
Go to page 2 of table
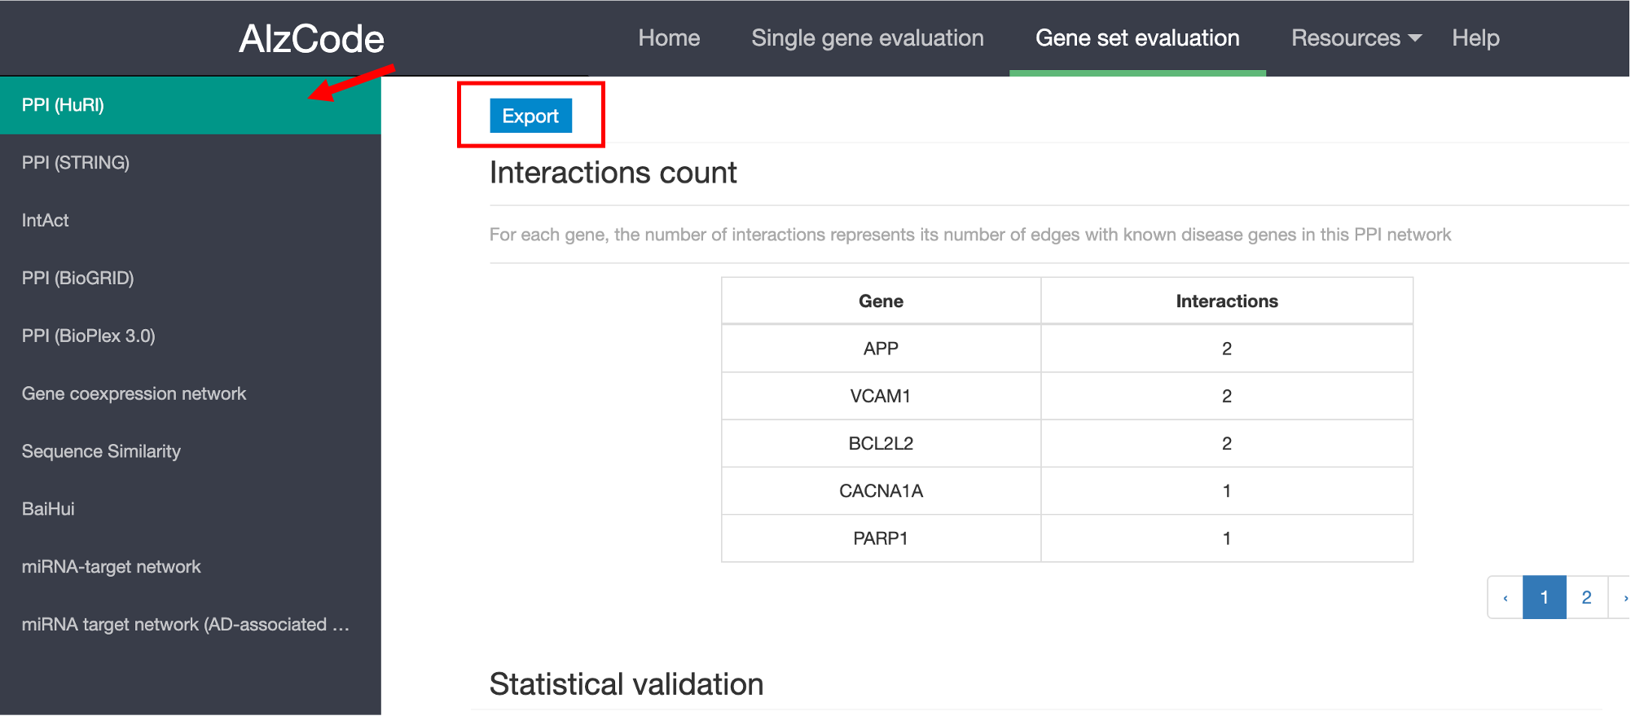1586,597
